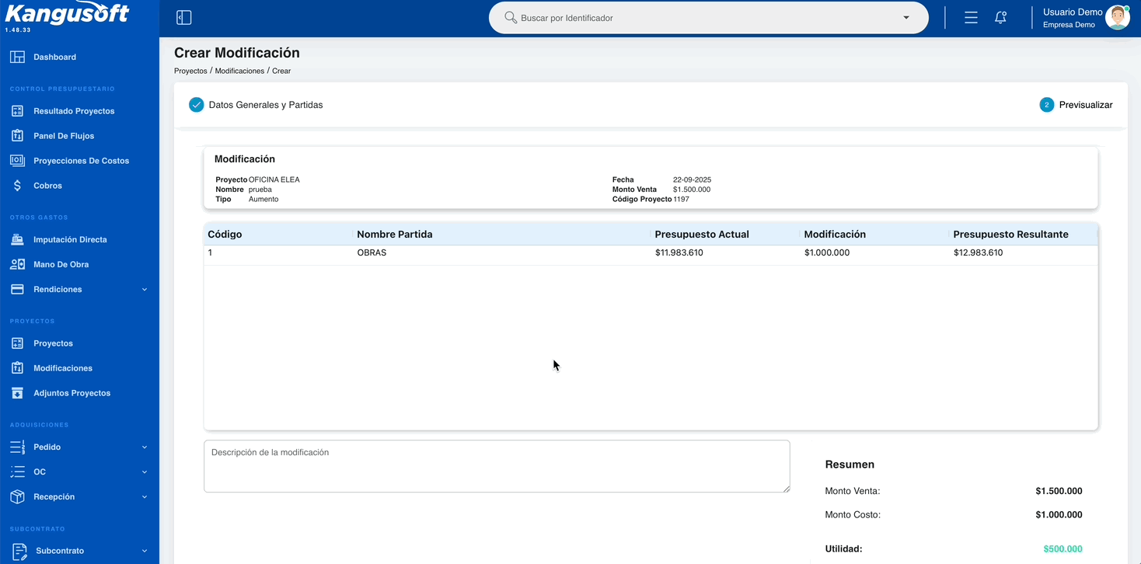Expand the Recepción submenu chevron
The image size is (1141, 564).
[145, 497]
